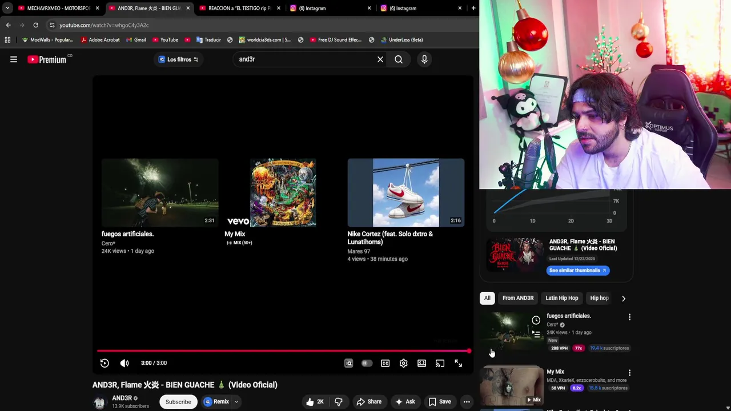Image resolution: width=731 pixels, height=411 pixels.
Task: Open sidebar fuegos artificiales title
Action: (x=569, y=316)
